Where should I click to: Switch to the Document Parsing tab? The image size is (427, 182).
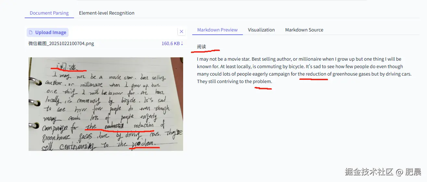click(x=49, y=13)
